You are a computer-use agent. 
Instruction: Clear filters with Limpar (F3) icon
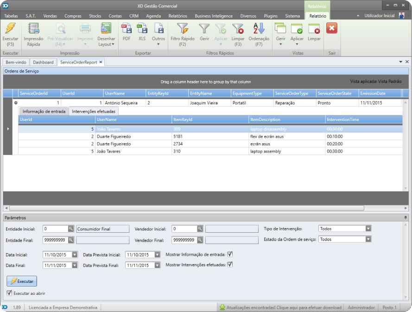pos(238,28)
